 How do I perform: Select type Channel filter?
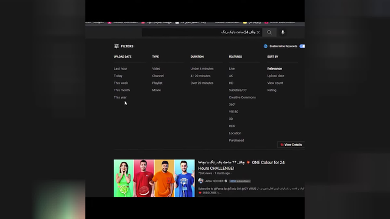click(x=158, y=75)
